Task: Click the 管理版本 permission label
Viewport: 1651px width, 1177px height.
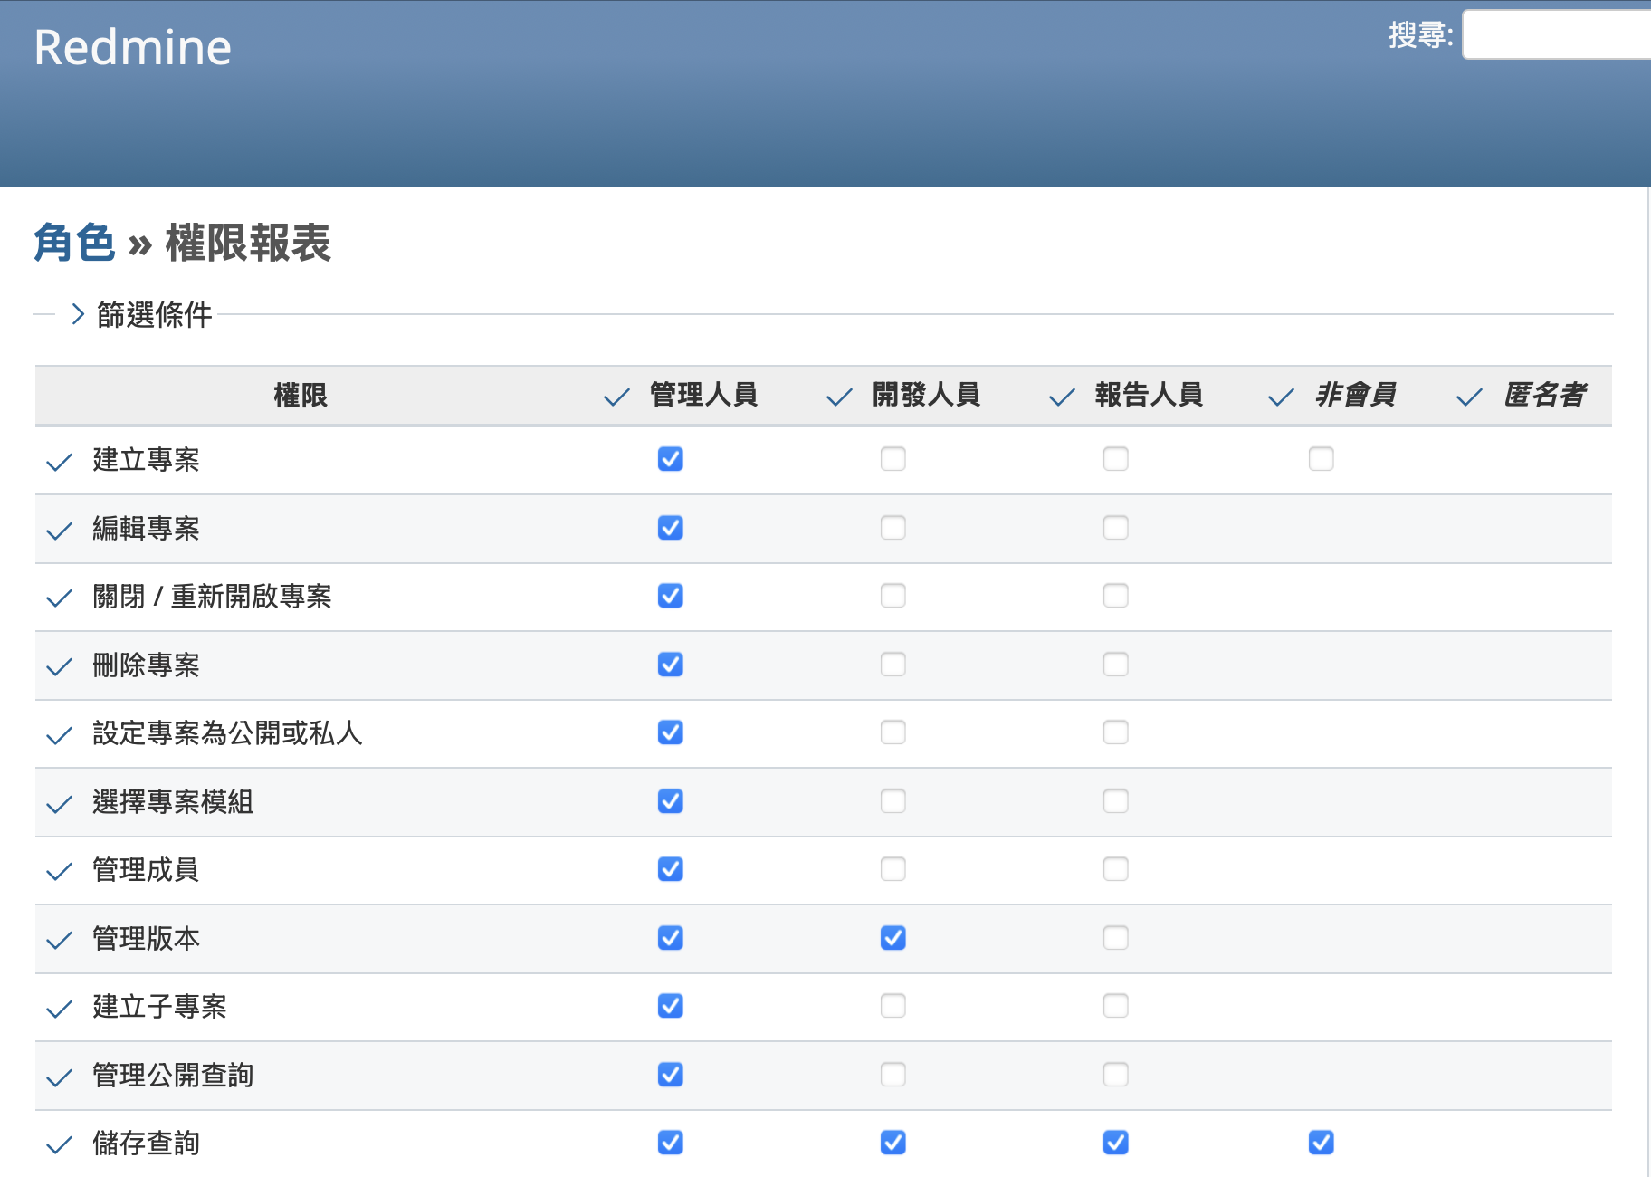Action: [x=146, y=939]
